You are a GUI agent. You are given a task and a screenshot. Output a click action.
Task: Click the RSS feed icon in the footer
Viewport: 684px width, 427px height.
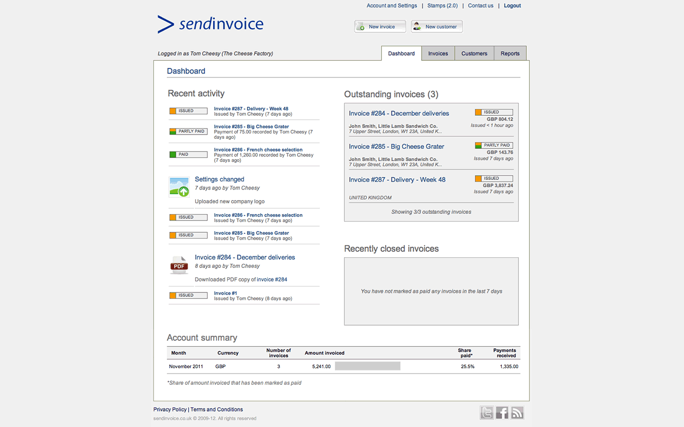tap(517, 413)
